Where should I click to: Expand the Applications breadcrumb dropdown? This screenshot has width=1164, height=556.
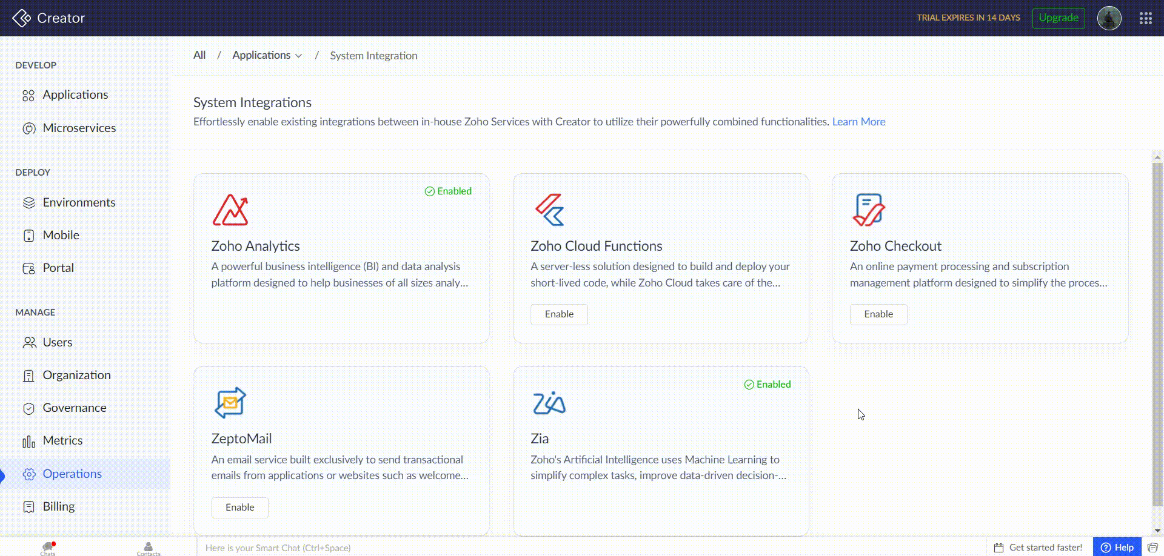[x=298, y=56]
